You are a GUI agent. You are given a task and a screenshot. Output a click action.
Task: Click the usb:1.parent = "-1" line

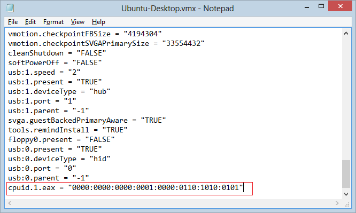[x=48, y=111]
